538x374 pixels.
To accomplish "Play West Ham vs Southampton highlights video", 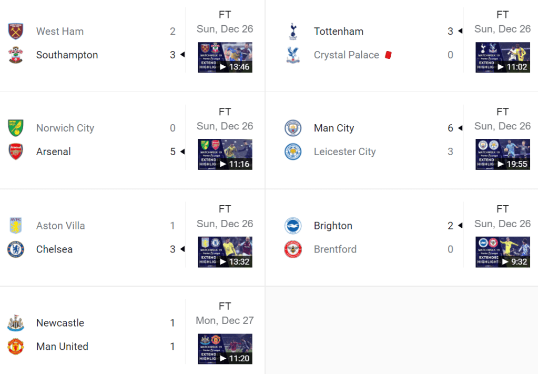I will click(225, 57).
